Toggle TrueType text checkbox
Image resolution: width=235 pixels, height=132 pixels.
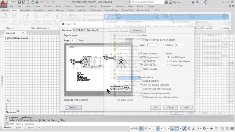point(141,65)
